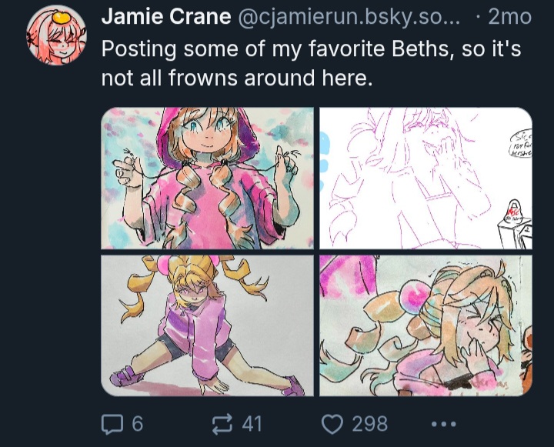Open thumbnail of girl in pink hood
The image size is (554, 447).
(208, 178)
